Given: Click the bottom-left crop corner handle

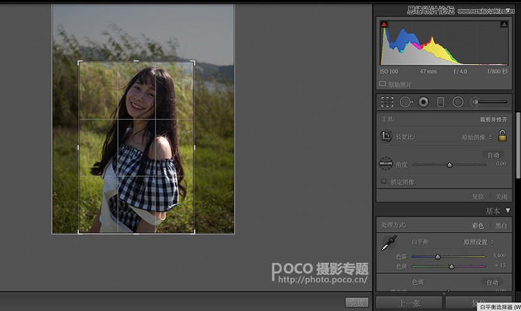Looking at the screenshot, I should [x=79, y=232].
